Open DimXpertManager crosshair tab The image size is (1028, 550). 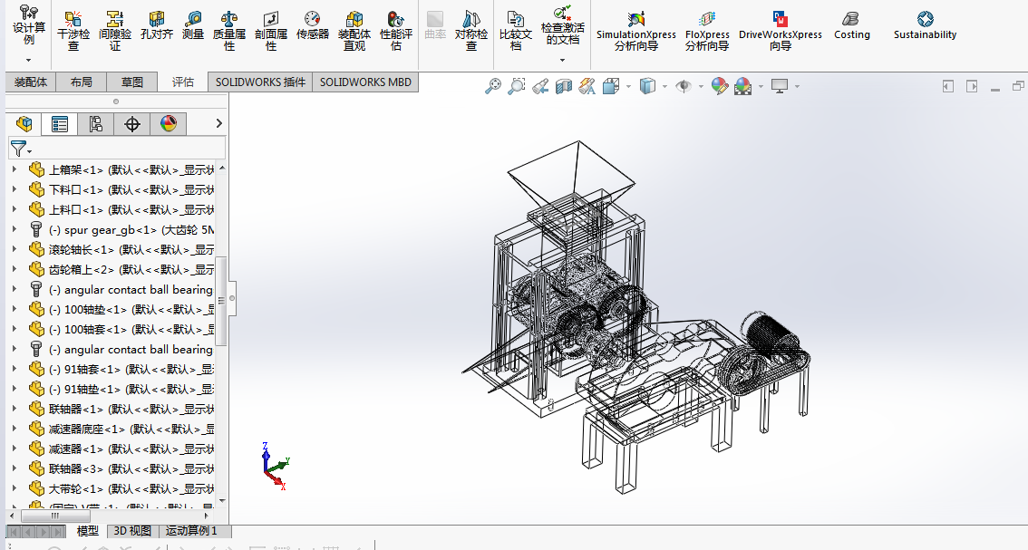132,124
